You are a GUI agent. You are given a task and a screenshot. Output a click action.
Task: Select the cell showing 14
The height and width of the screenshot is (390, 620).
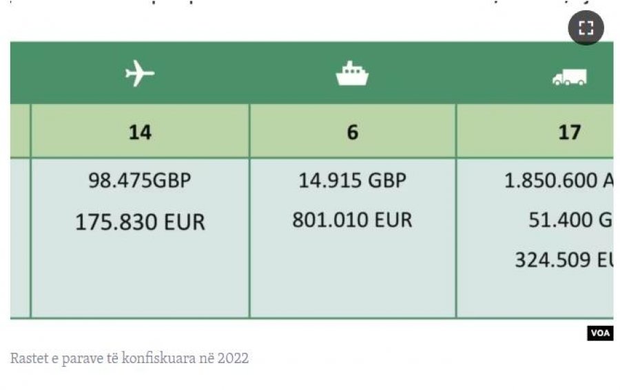[x=140, y=132]
